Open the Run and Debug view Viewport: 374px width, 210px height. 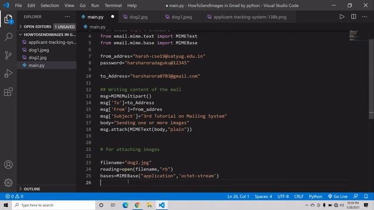point(8,73)
